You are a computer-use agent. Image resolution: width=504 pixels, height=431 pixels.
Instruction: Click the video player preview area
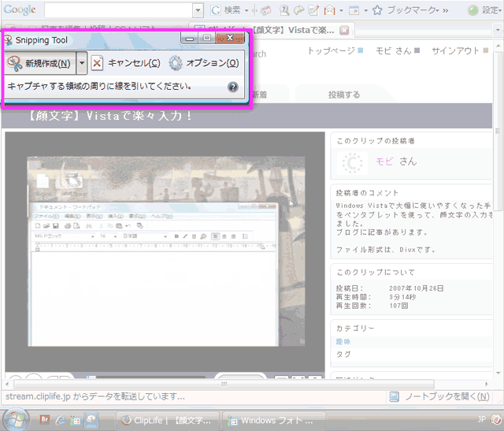click(165, 252)
